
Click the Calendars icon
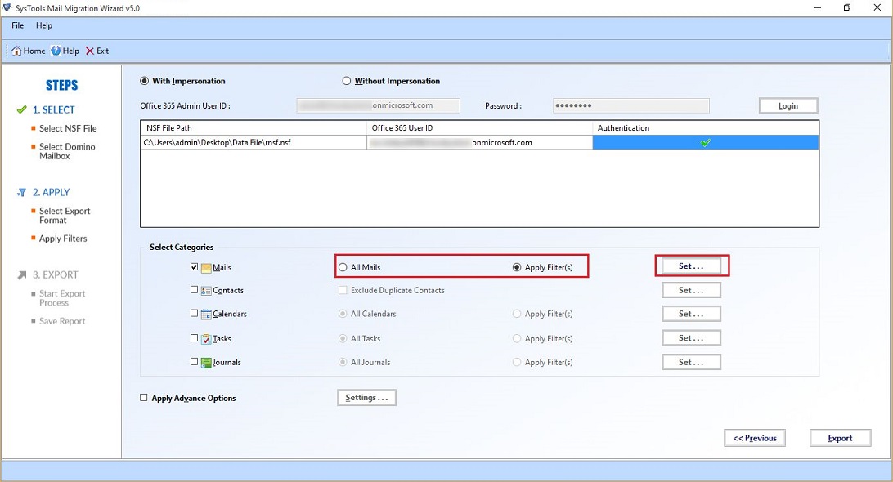(x=206, y=315)
